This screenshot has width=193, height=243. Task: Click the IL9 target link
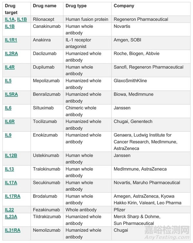pos(8,135)
